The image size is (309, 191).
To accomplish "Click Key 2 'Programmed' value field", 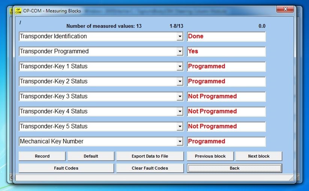I will (226, 81).
